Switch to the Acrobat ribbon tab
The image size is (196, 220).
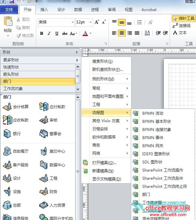coord(149,10)
